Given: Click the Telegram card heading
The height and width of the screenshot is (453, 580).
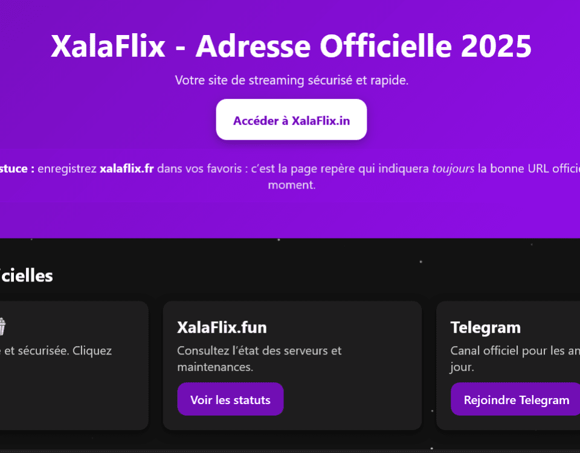Looking at the screenshot, I should (x=486, y=327).
